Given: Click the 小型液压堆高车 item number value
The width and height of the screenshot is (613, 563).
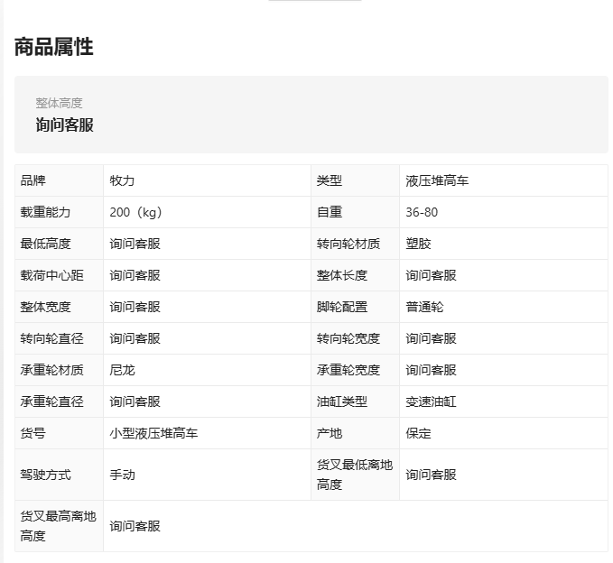Looking at the screenshot, I should click(153, 433).
